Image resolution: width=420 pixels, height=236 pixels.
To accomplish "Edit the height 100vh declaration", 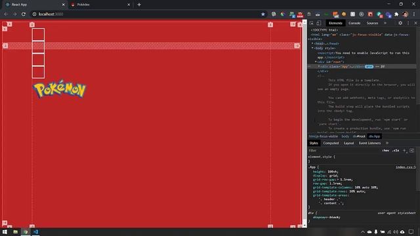I will [x=325, y=172].
